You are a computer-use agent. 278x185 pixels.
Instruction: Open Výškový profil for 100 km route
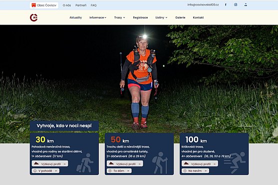[x=200, y=163]
